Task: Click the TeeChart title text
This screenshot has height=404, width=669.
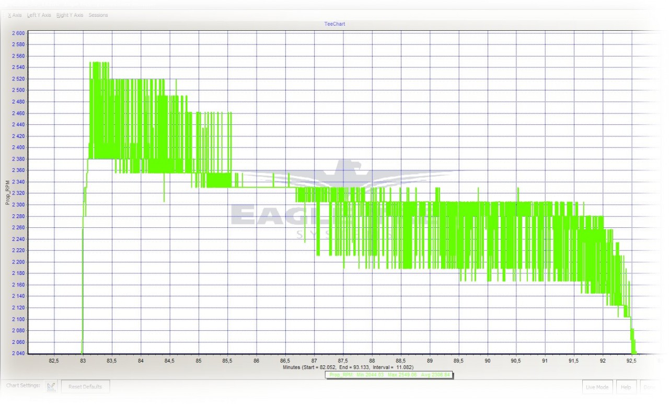Action: coord(334,24)
